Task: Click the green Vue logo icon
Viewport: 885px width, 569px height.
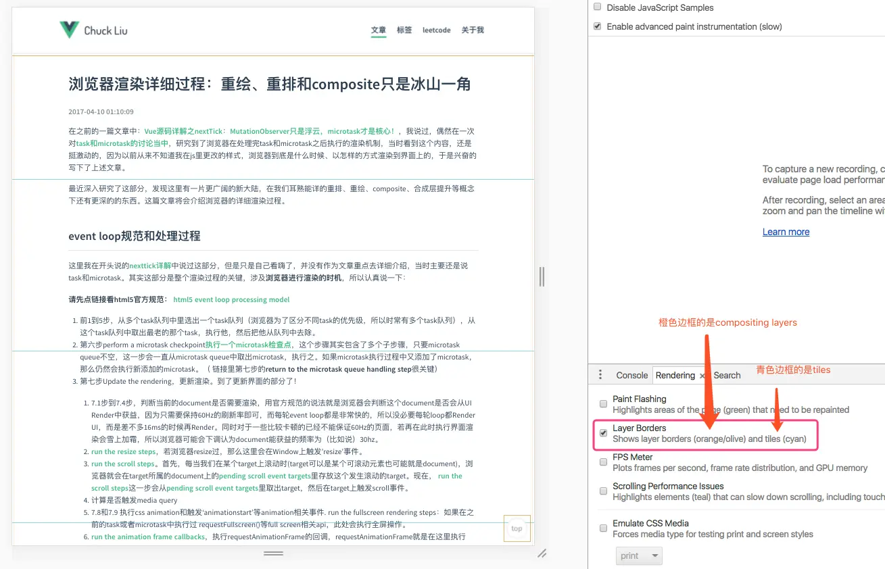Action: point(69,30)
